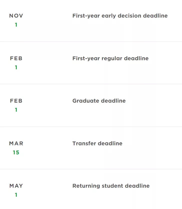Click day 1 beside Graduate deadline
Screen dimensions: 182x209
(16, 110)
